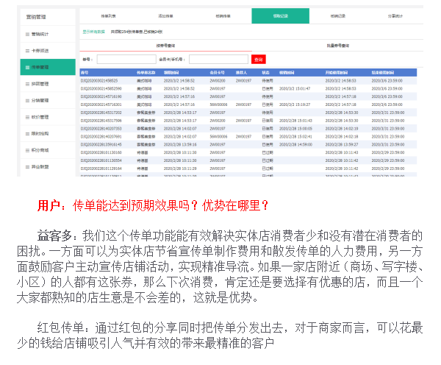Click the 传单管理 sidebar menu icon
The width and height of the screenshot is (441, 365).
pos(26,67)
